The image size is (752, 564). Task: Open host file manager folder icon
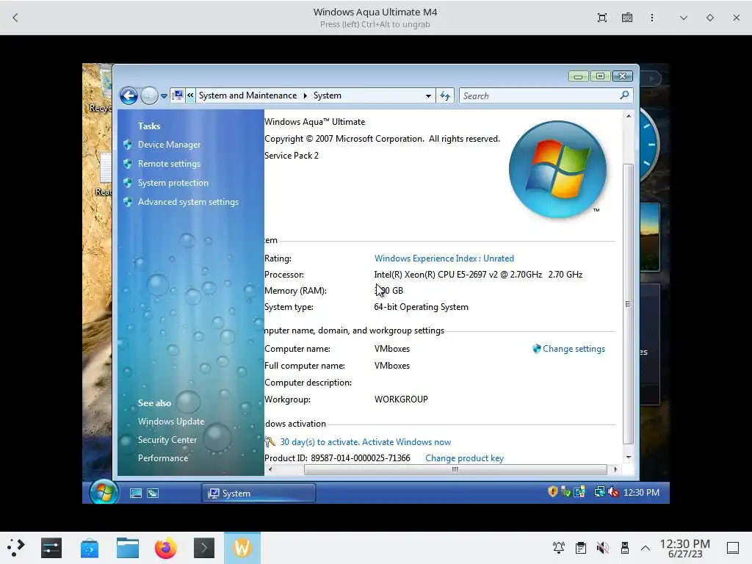(128, 548)
